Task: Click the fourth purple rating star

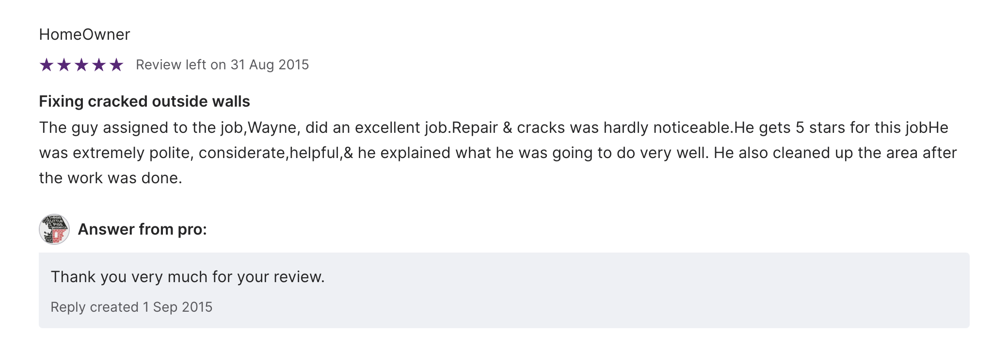Action: tap(99, 64)
